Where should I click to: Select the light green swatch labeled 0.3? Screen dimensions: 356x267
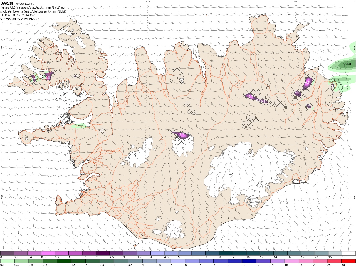22,261
